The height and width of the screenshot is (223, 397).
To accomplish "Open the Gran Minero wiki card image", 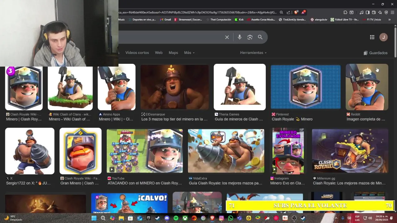I will tap(81, 151).
